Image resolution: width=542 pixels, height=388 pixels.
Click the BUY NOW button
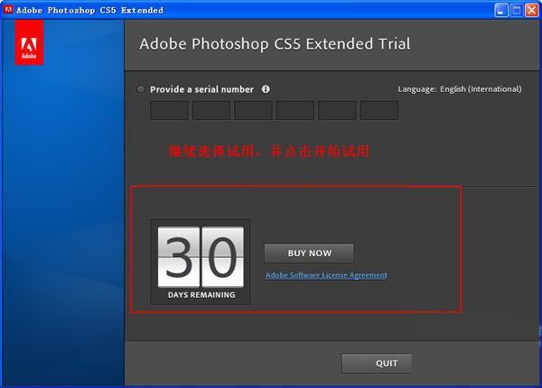309,253
